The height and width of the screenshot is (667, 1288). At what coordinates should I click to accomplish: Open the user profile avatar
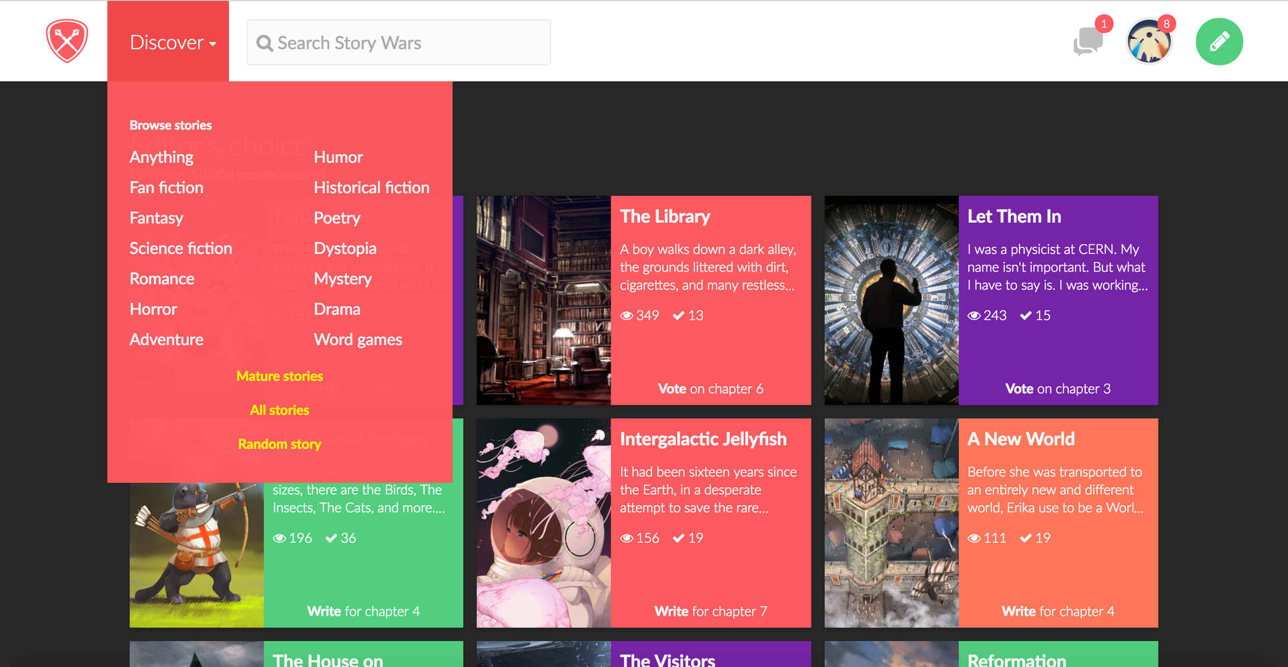coord(1149,41)
